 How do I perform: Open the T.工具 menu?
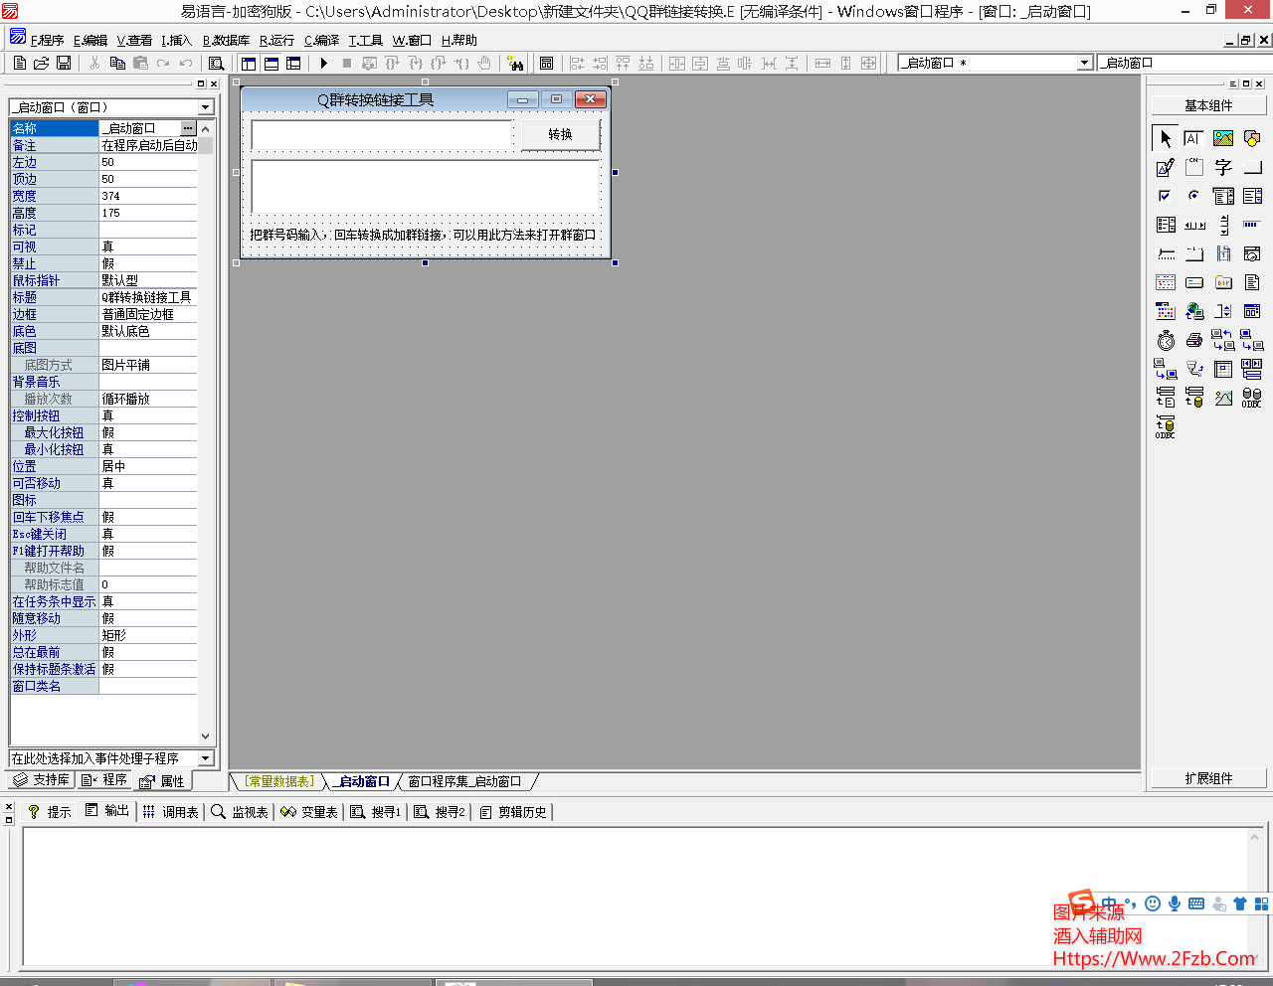[365, 40]
